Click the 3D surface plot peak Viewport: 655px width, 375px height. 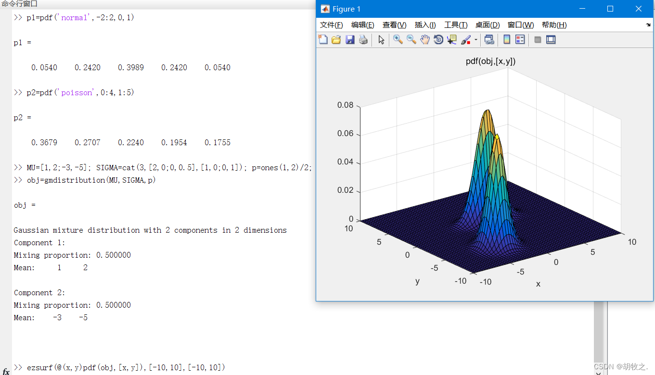point(488,113)
